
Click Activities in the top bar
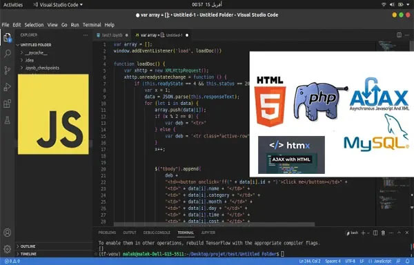point(13,5)
